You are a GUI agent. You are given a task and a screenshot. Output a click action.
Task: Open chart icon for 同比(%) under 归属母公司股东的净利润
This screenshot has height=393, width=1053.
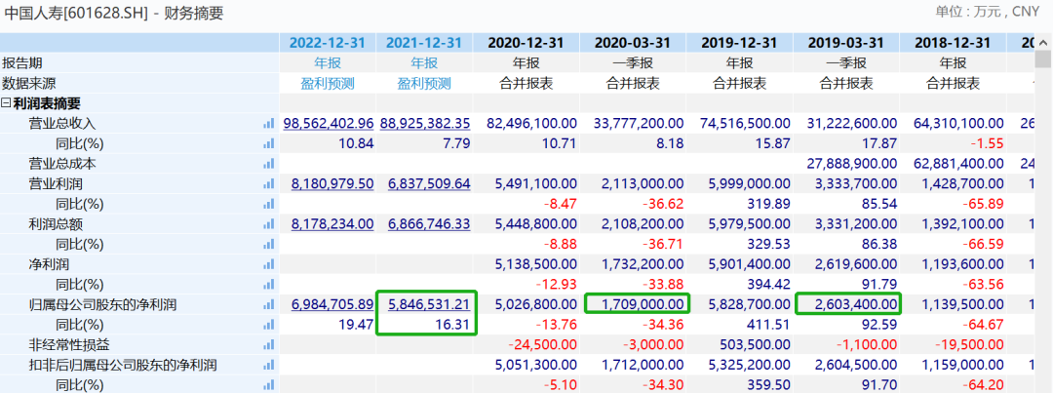coord(269,325)
